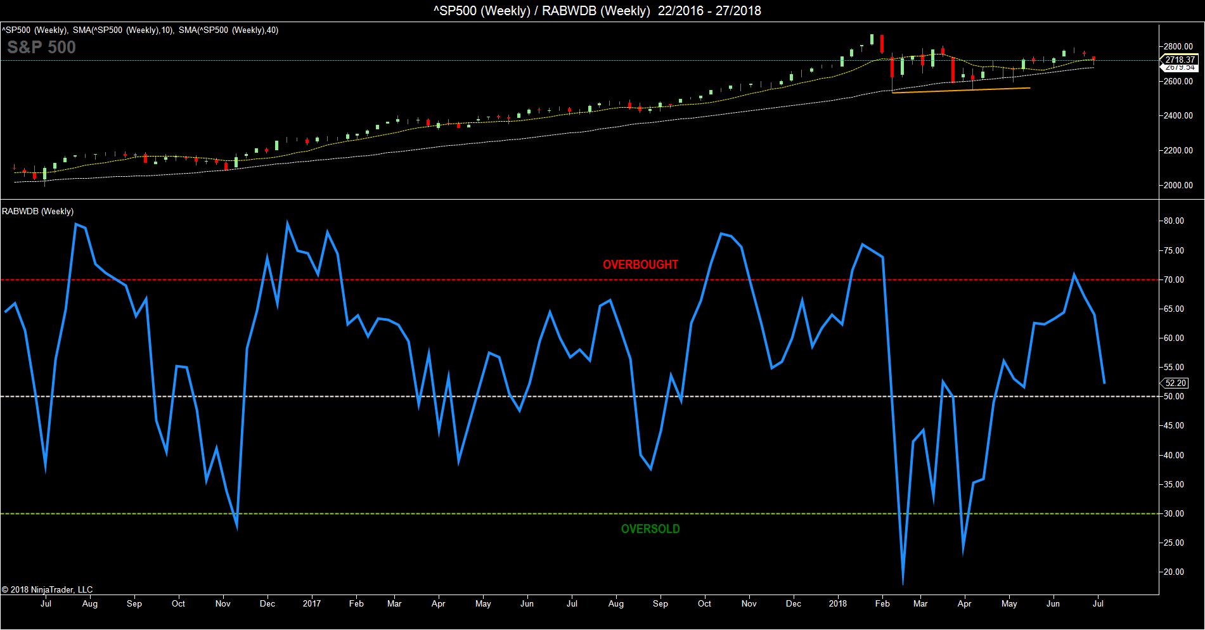Click the "© 2018 NinjaTrader, LLC" copyright text

pos(48,589)
